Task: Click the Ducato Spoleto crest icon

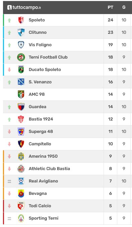Action: pyautogui.click(x=21, y=70)
